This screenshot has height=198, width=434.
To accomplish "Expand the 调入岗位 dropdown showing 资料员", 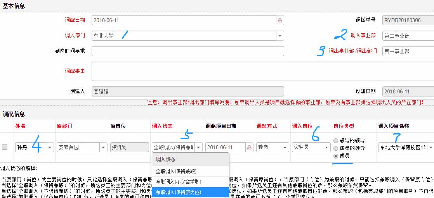I will 326,147.
